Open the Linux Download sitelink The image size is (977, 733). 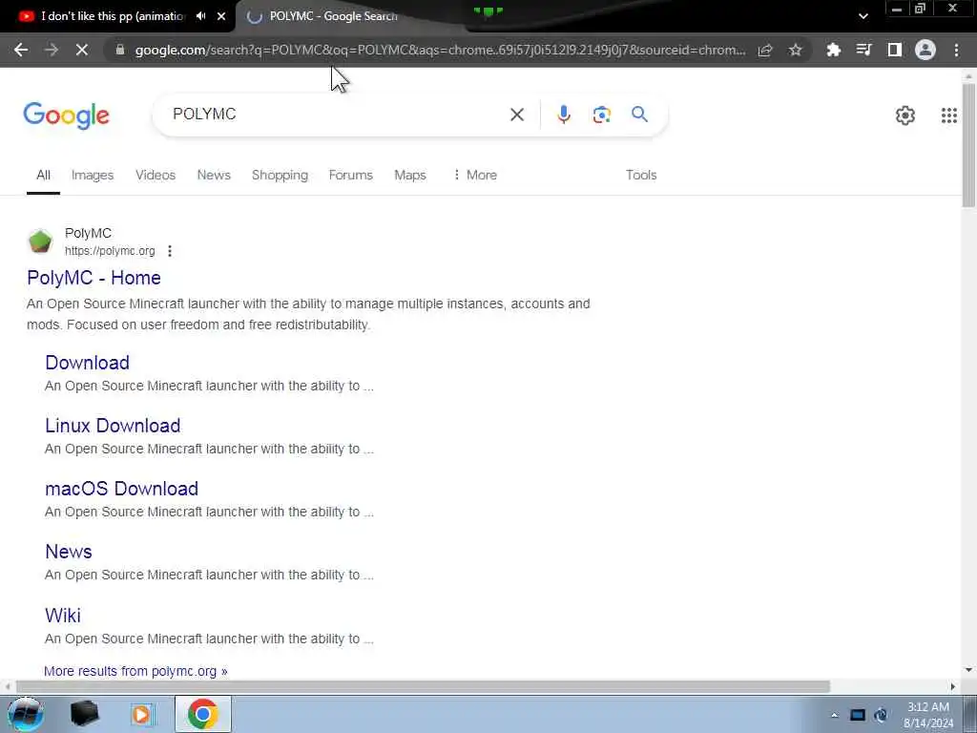click(x=113, y=426)
